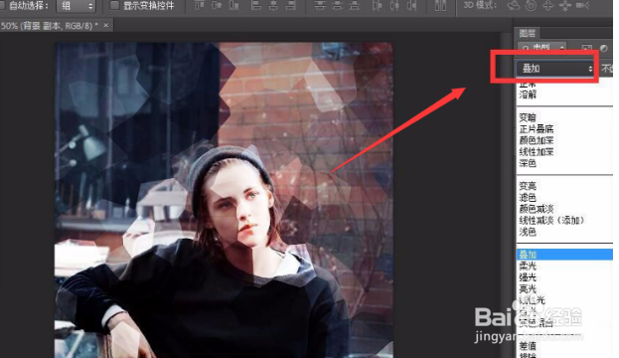
Task: Distribute left edges icon in options bar
Action: (377, 6)
